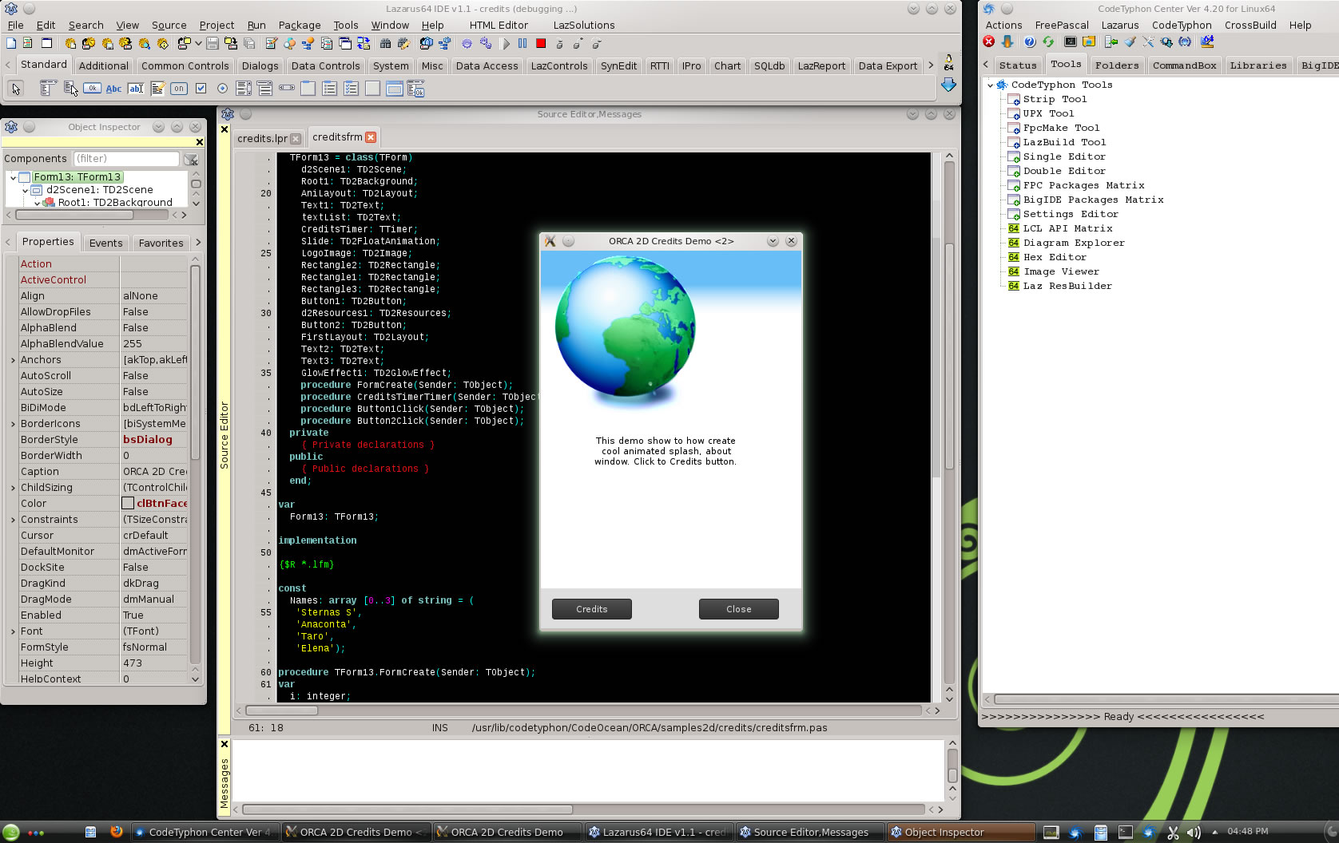This screenshot has width=1339, height=843.
Task: Click the brush clean icon in CodeTyphon Center
Action: 1130,42
